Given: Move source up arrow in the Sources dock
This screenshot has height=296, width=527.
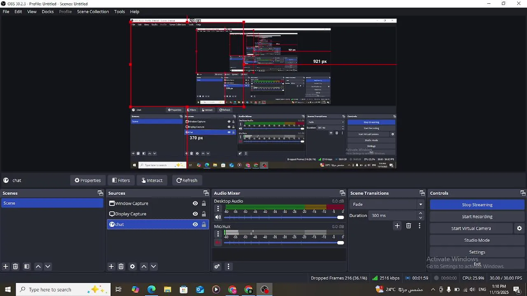Looking at the screenshot, I should point(144,266).
